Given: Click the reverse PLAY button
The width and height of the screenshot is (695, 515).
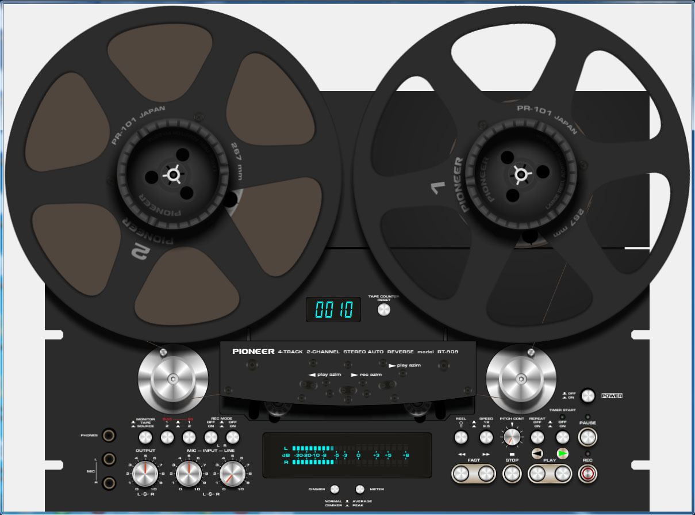Looking at the screenshot, I should (537, 474).
